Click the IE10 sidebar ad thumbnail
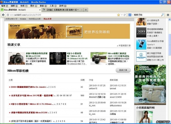The width and height of the screenshot is (171, 124). pyautogui.click(x=141, y=22)
